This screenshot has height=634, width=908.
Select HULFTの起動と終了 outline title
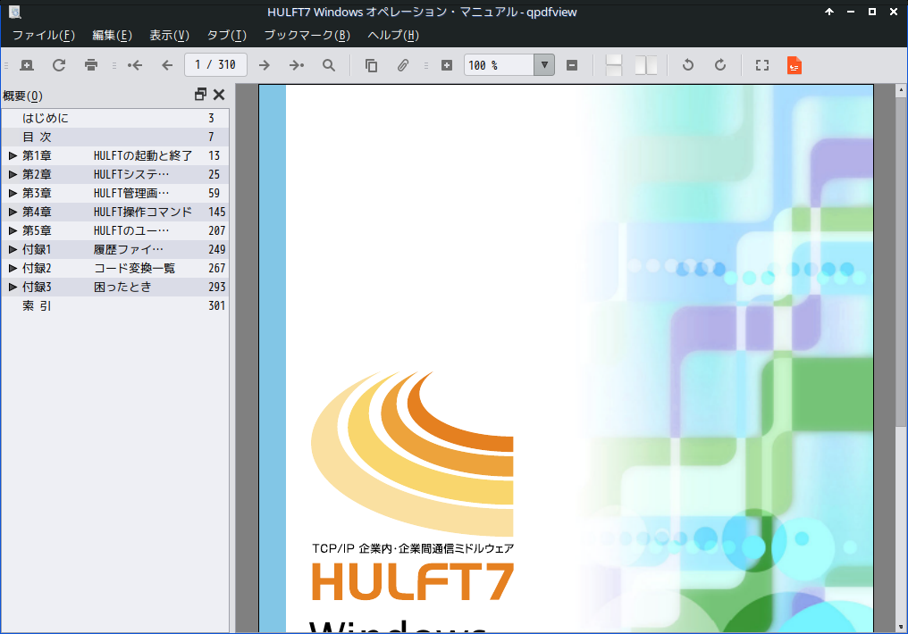(x=142, y=155)
